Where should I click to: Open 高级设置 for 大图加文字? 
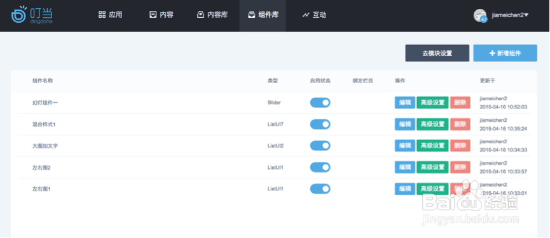click(432, 145)
